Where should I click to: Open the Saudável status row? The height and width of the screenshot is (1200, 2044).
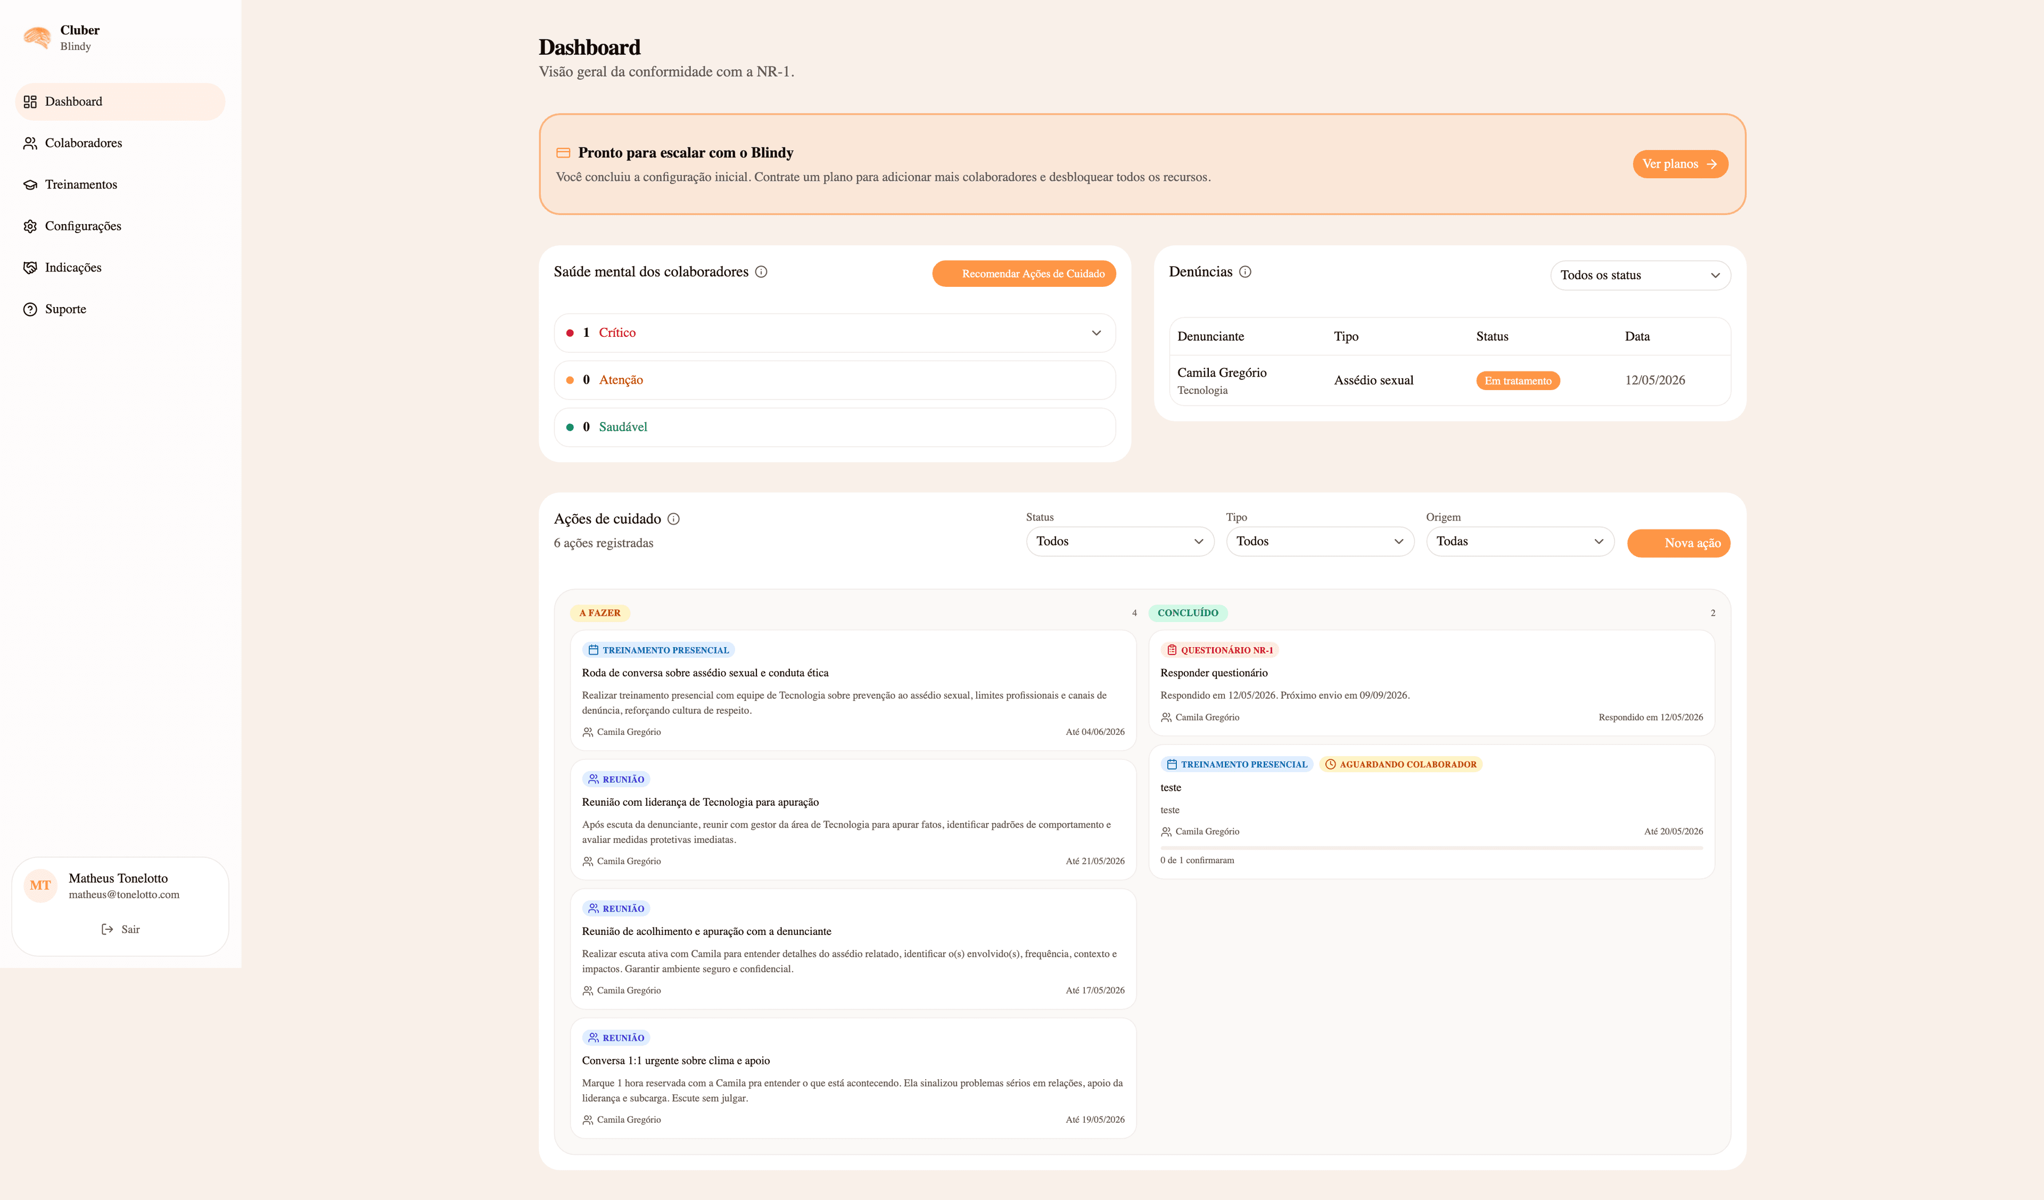point(835,427)
